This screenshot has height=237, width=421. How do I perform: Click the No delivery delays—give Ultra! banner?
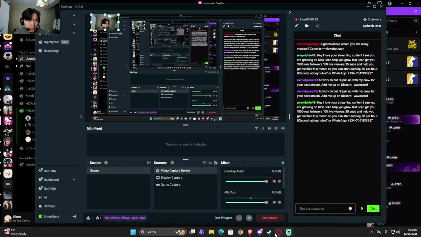(125, 218)
